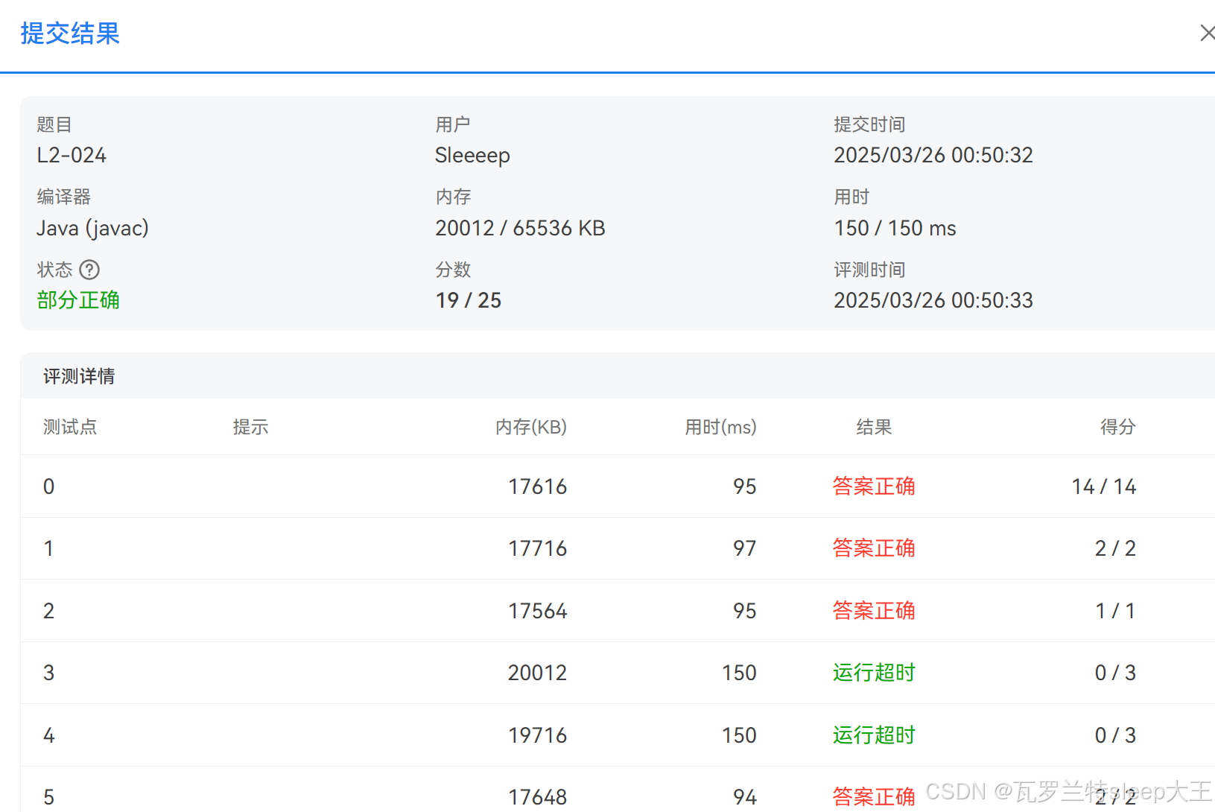Click score 0 / 3 for test point 3
Screen dimensions: 1215x812
click(x=1115, y=673)
